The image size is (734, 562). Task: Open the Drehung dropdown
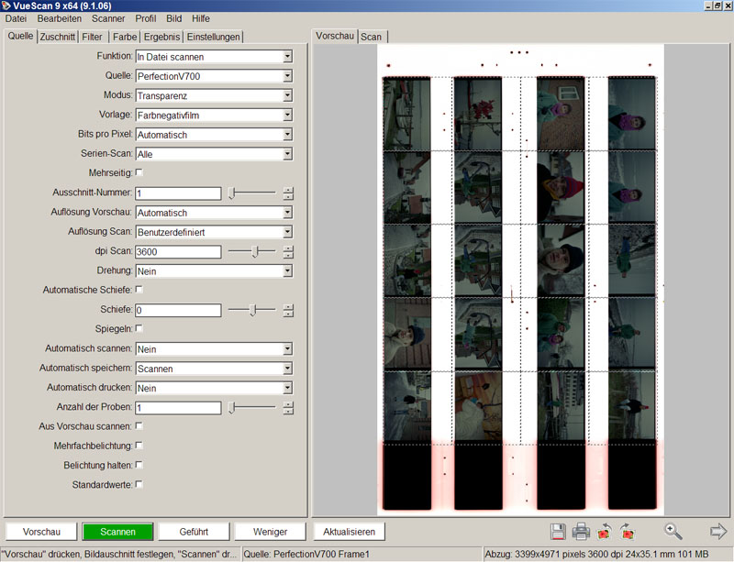pos(287,271)
